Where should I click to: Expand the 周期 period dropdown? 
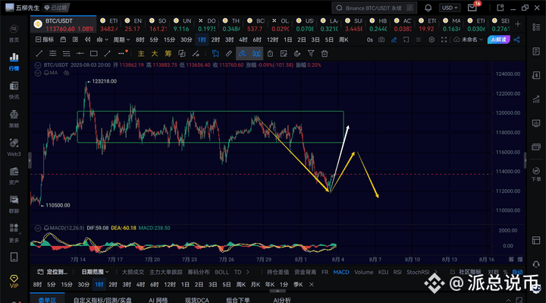[121, 39]
